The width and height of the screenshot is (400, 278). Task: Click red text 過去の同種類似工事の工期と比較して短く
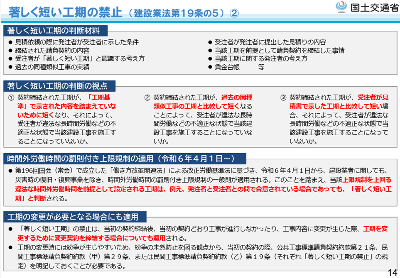203,102
